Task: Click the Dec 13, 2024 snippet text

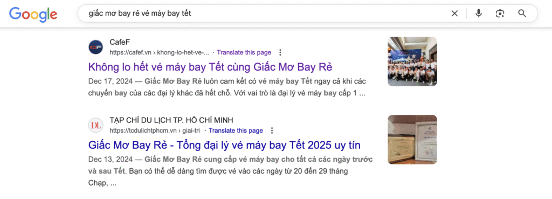Action: [x=231, y=171]
